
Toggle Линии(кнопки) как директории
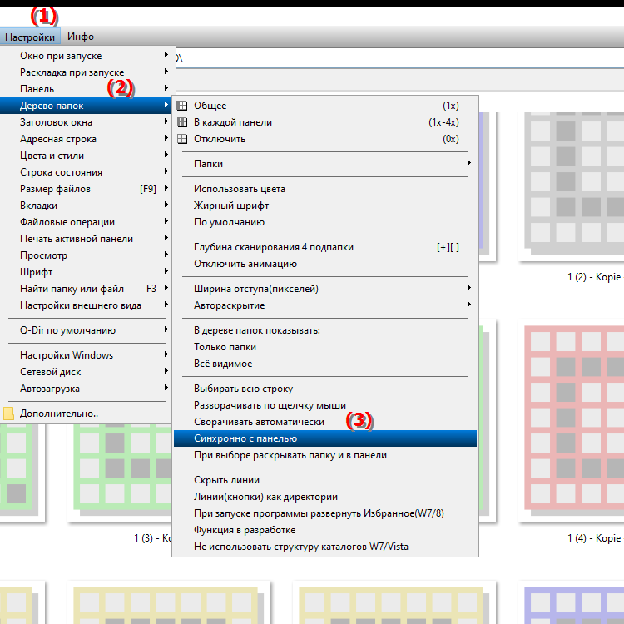click(x=325, y=497)
